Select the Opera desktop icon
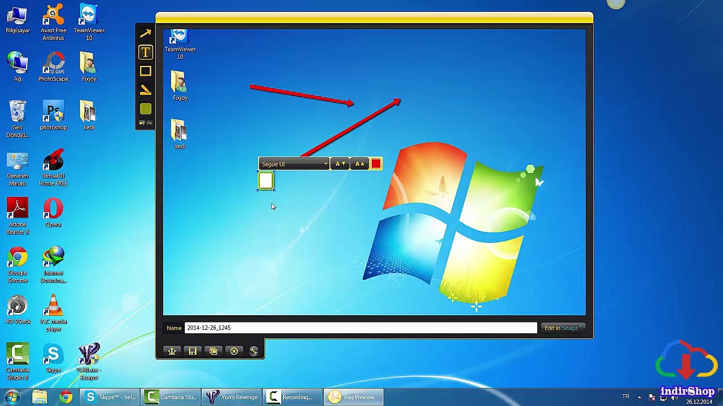723x406 pixels. click(53, 213)
